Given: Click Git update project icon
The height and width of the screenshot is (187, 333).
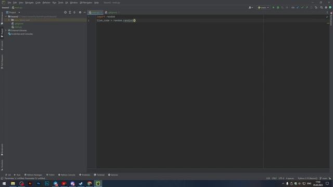Looking at the screenshot, I should coord(298,7).
